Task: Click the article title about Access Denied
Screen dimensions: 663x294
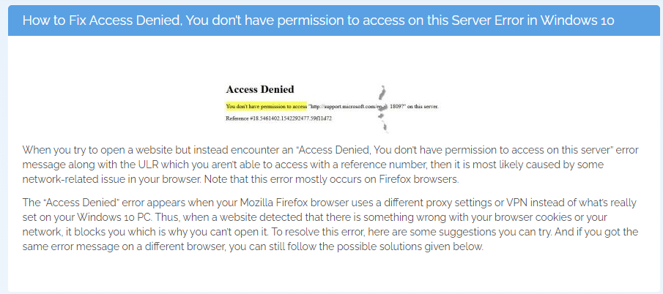Action: (x=318, y=20)
